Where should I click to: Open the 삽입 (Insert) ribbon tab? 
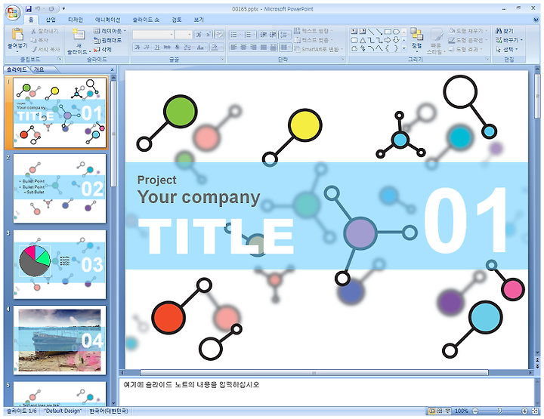51,20
